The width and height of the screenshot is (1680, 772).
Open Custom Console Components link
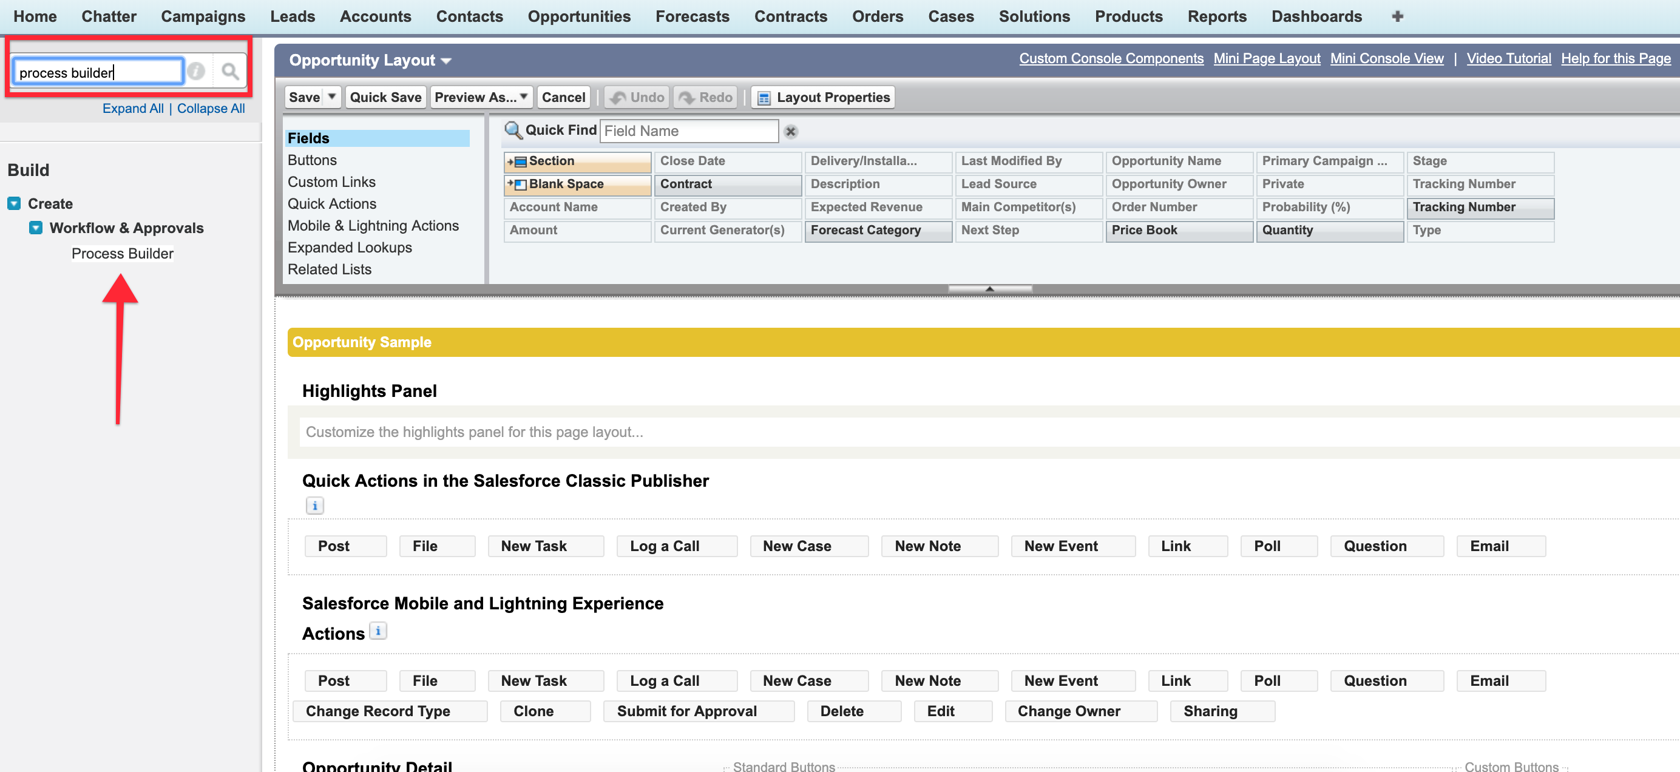pos(1111,59)
